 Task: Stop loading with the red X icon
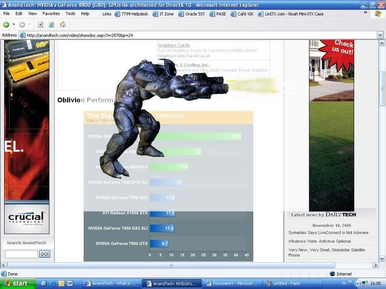[41, 25]
